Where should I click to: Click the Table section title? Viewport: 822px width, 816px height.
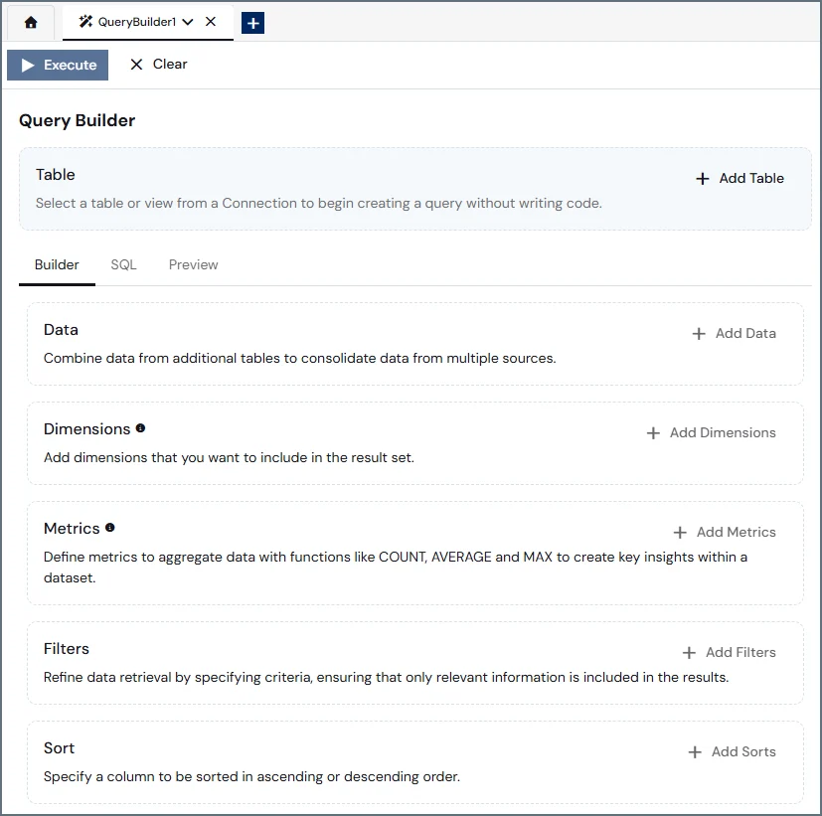(x=56, y=175)
